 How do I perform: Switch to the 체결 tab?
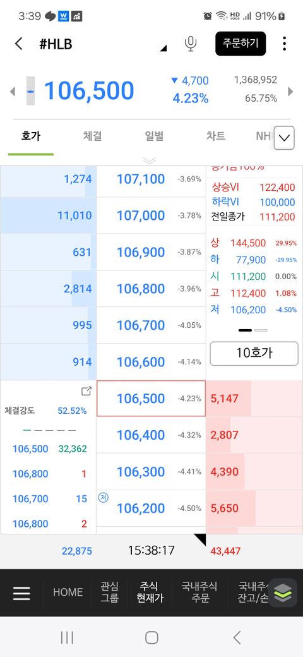[x=93, y=136]
